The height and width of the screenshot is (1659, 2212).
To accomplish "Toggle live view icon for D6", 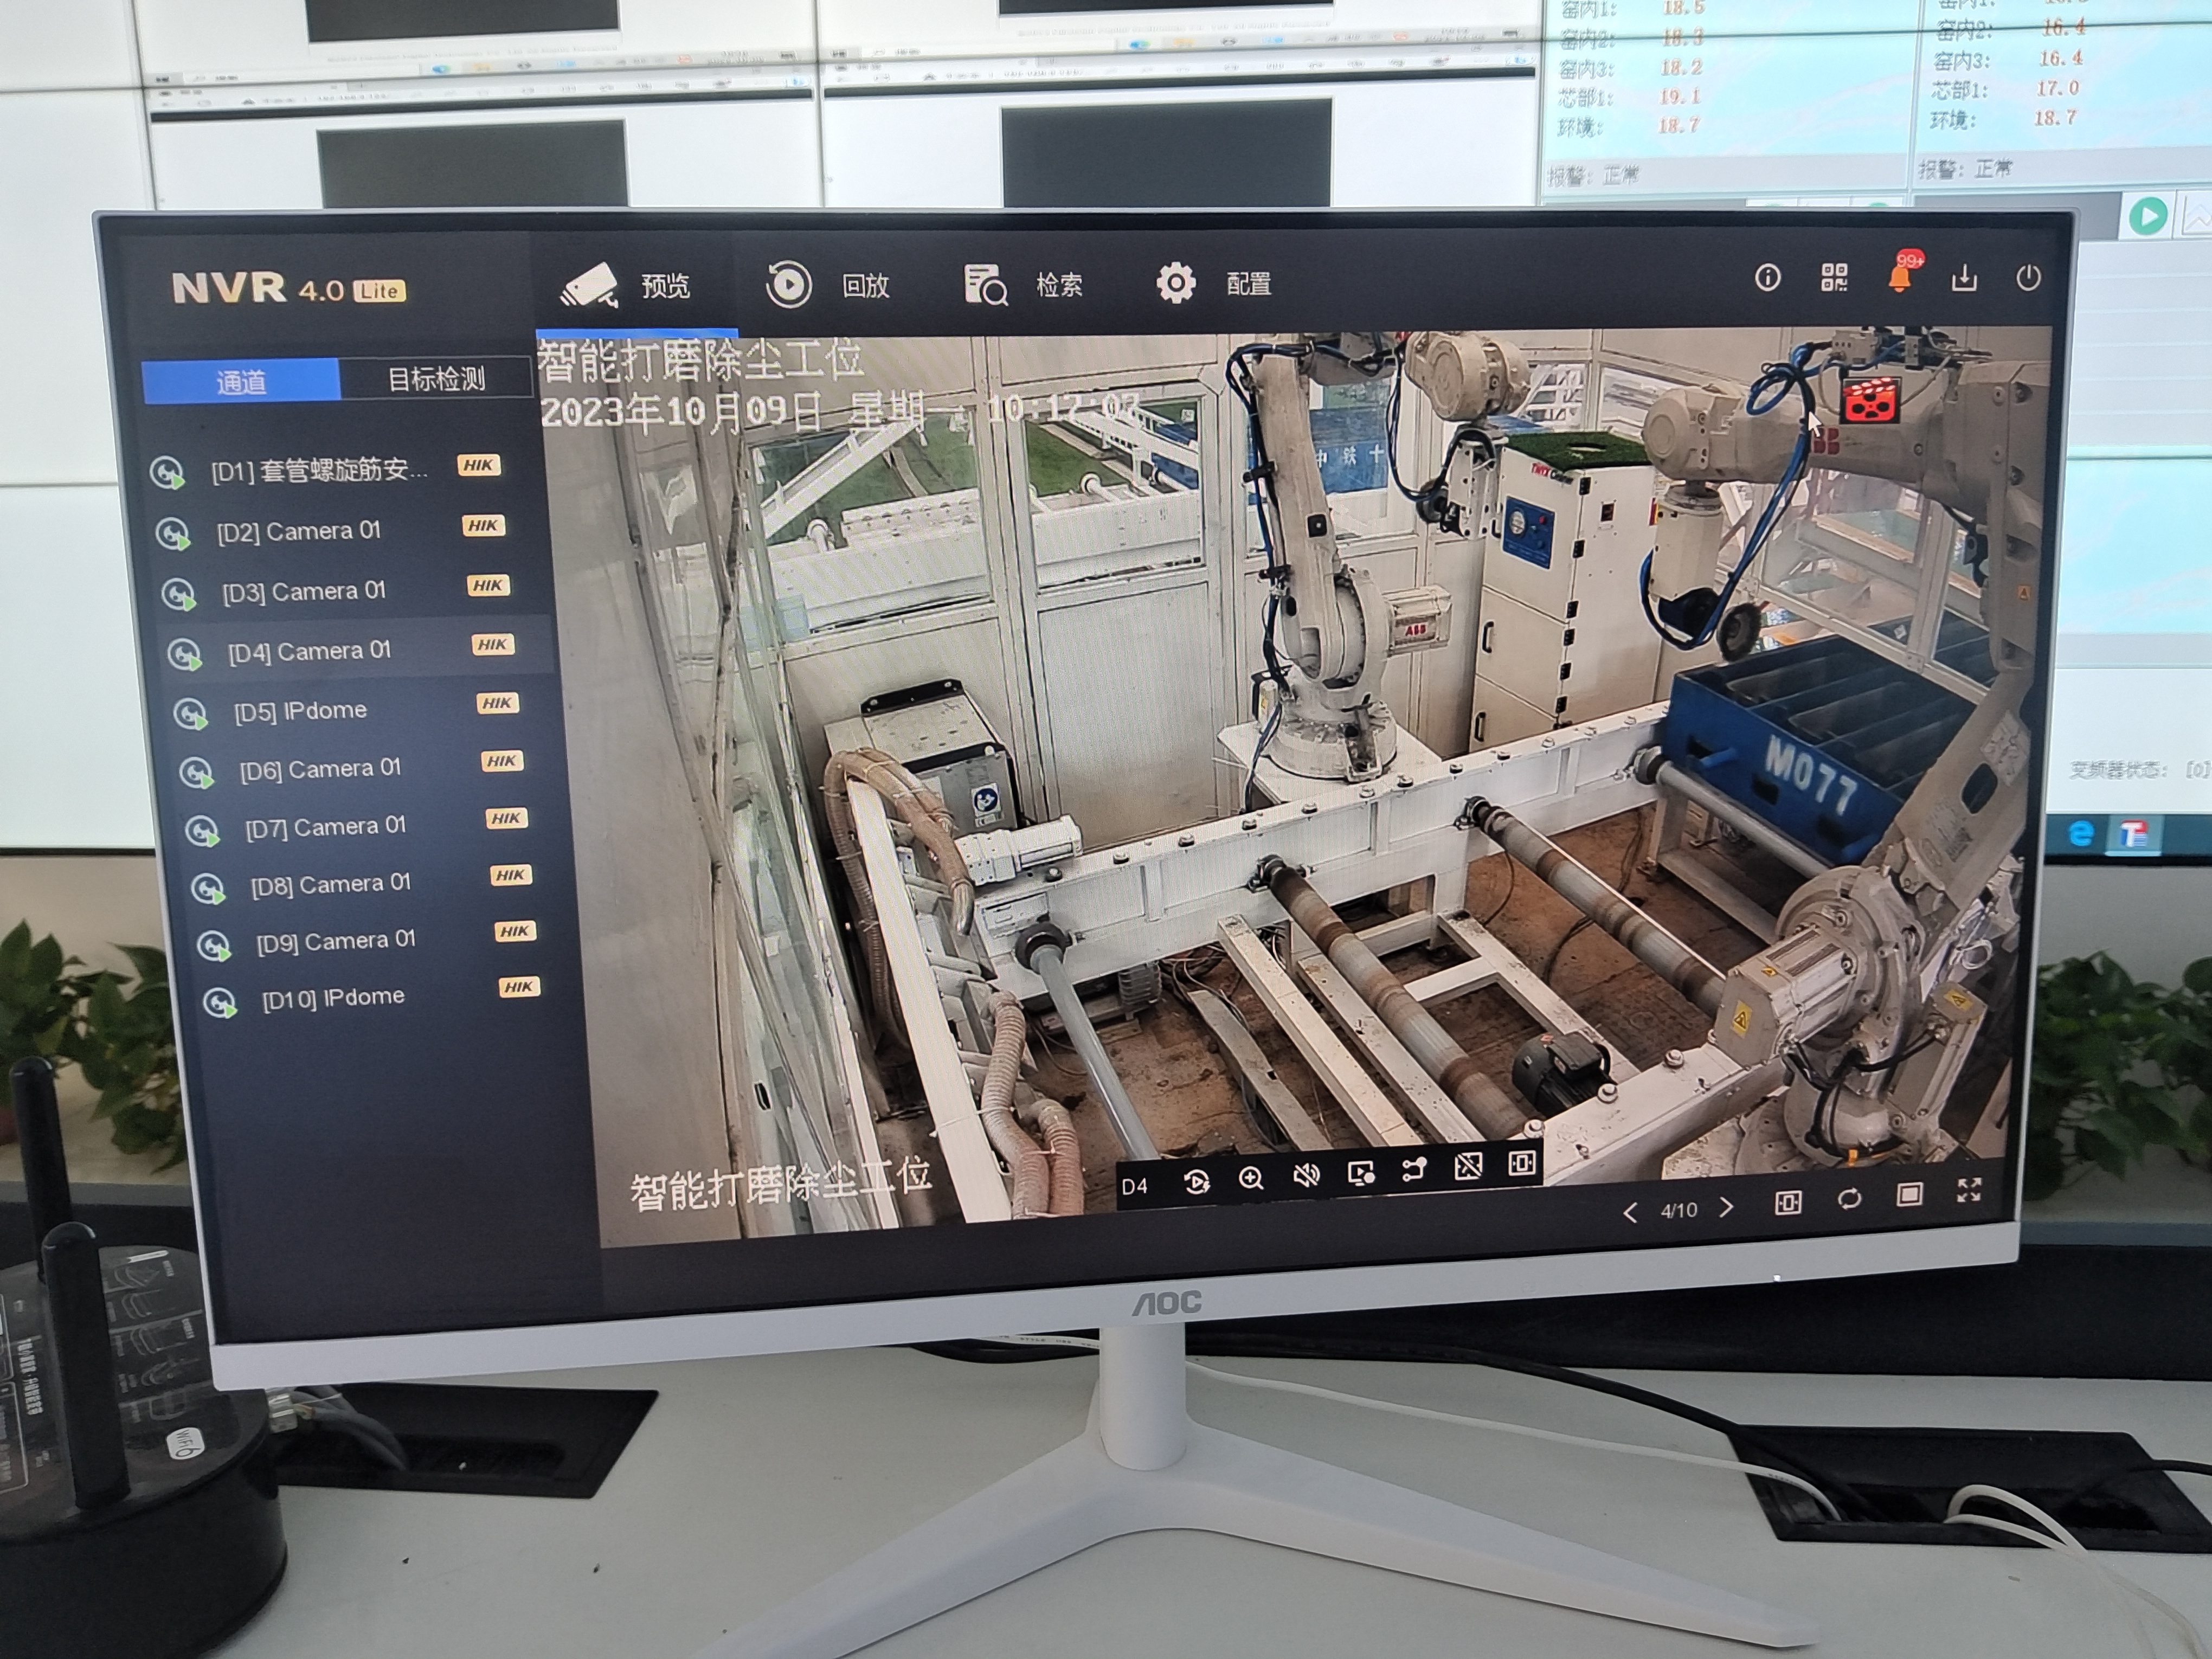I will 196,772.
